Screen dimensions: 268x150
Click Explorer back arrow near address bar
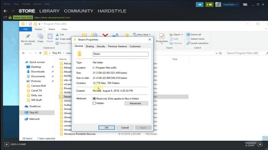coord(23,53)
